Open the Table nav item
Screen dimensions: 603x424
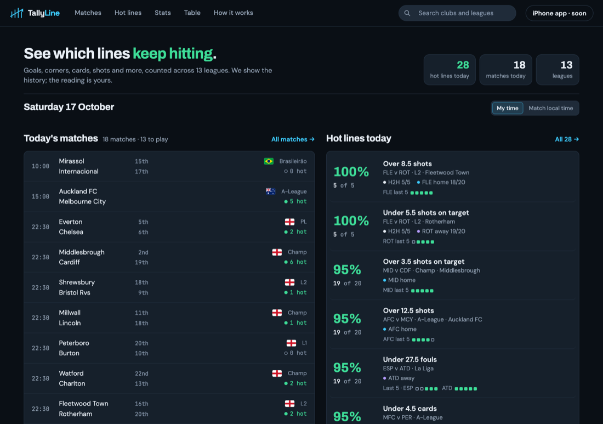[x=192, y=13]
